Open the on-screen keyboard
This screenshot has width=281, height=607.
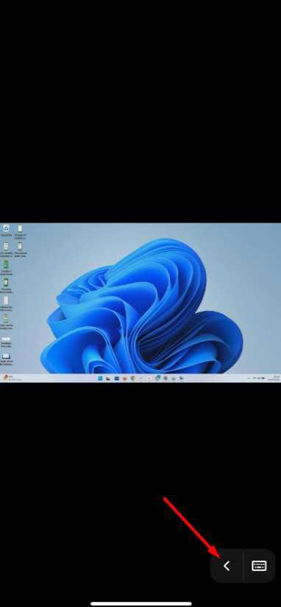coord(259,566)
